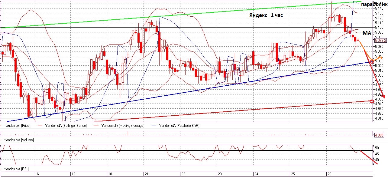Screen dimensions: 388x178
Task: Click the 5 000 price axis label
Action: pyautogui.click(x=379, y=75)
